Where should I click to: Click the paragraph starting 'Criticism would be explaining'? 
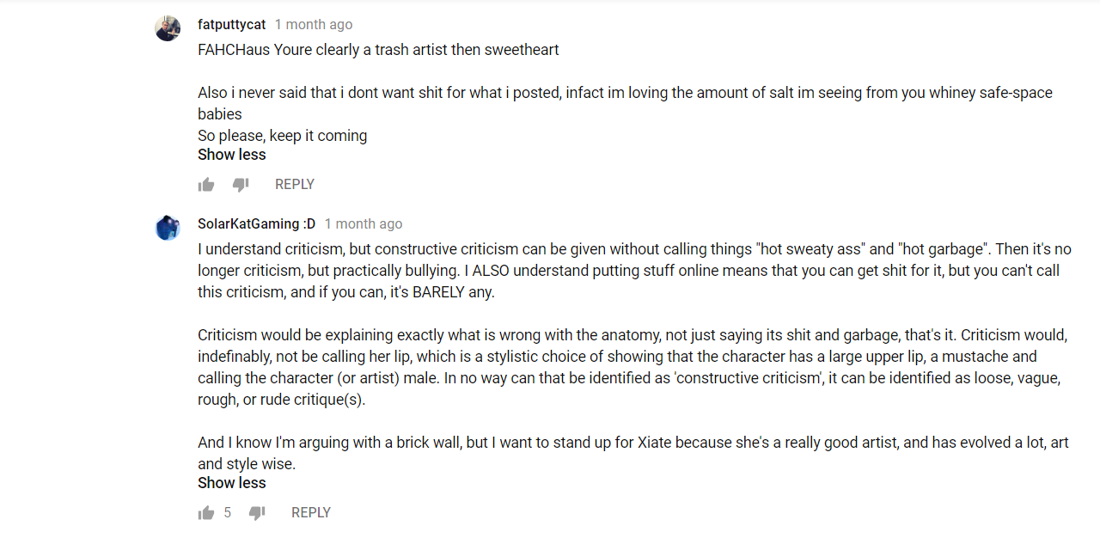634,367
